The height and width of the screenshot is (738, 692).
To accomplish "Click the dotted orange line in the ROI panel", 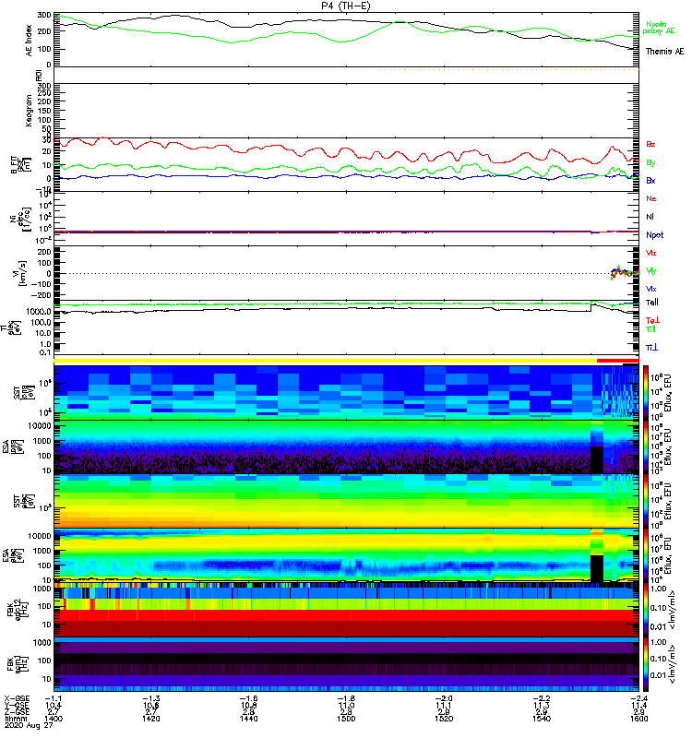I will click(509, 70).
